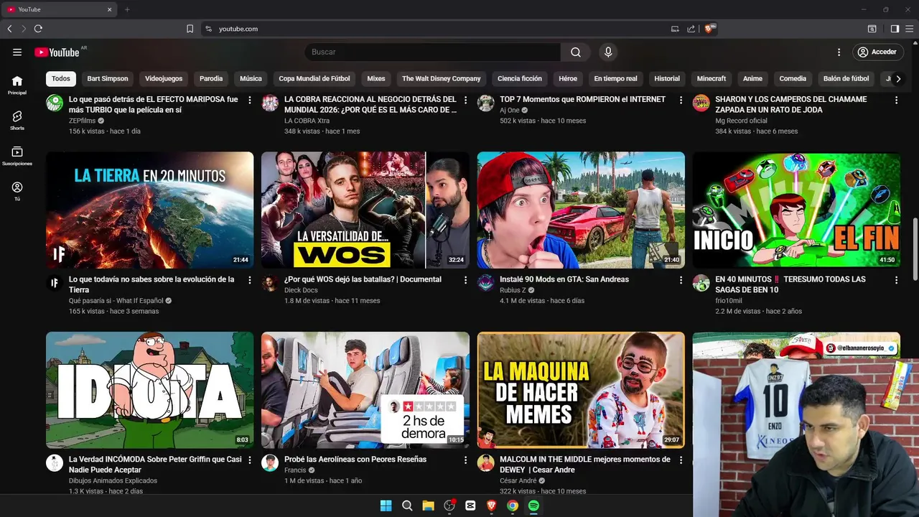Bookmark the page with the bookmark icon

(190, 29)
